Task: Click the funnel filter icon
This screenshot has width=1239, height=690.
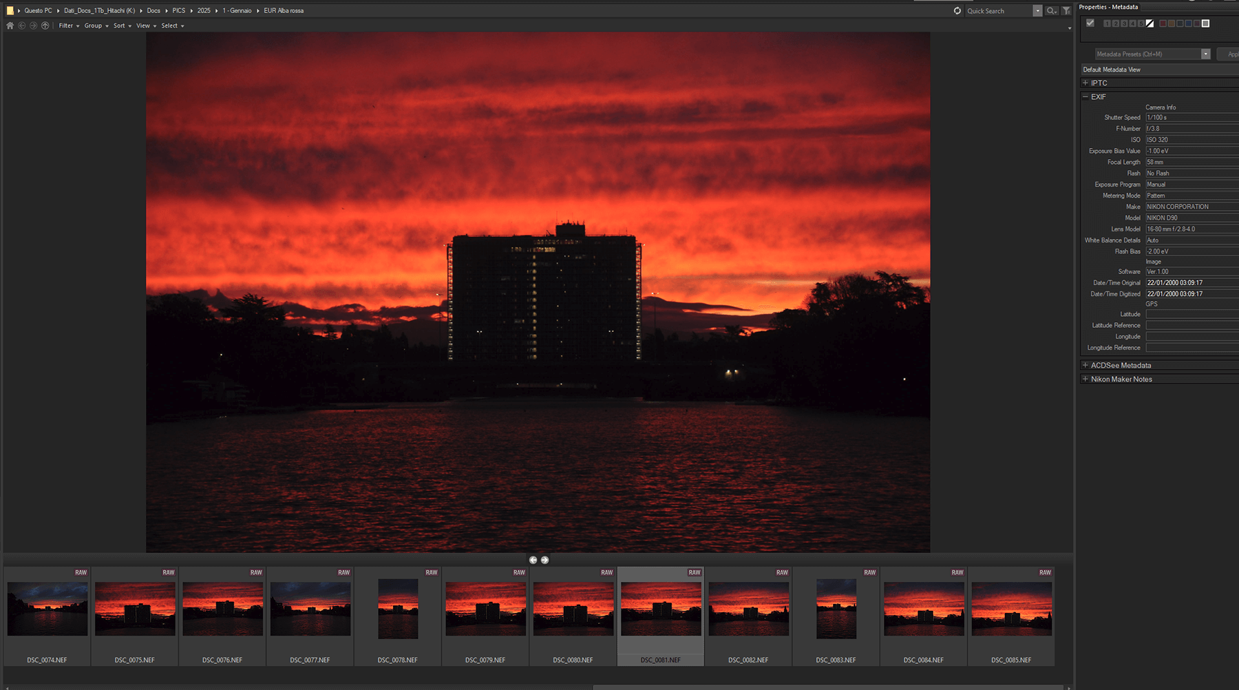Action: tap(1066, 11)
